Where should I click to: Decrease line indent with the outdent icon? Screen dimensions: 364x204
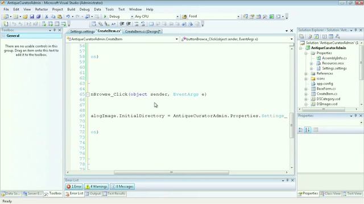(x=122, y=24)
